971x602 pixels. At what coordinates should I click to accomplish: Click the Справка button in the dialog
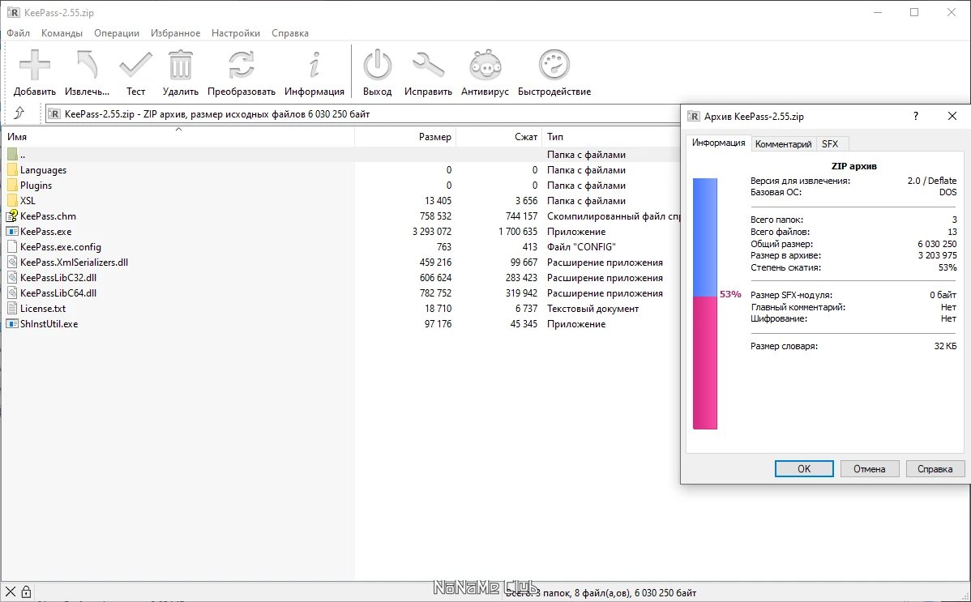(x=935, y=468)
